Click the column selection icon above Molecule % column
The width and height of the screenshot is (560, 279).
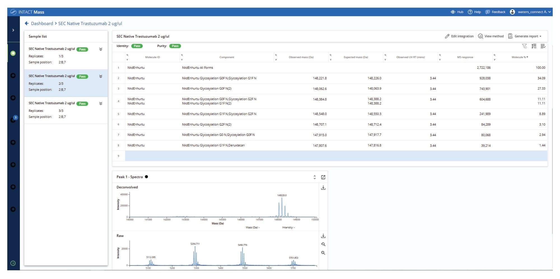tap(543, 46)
